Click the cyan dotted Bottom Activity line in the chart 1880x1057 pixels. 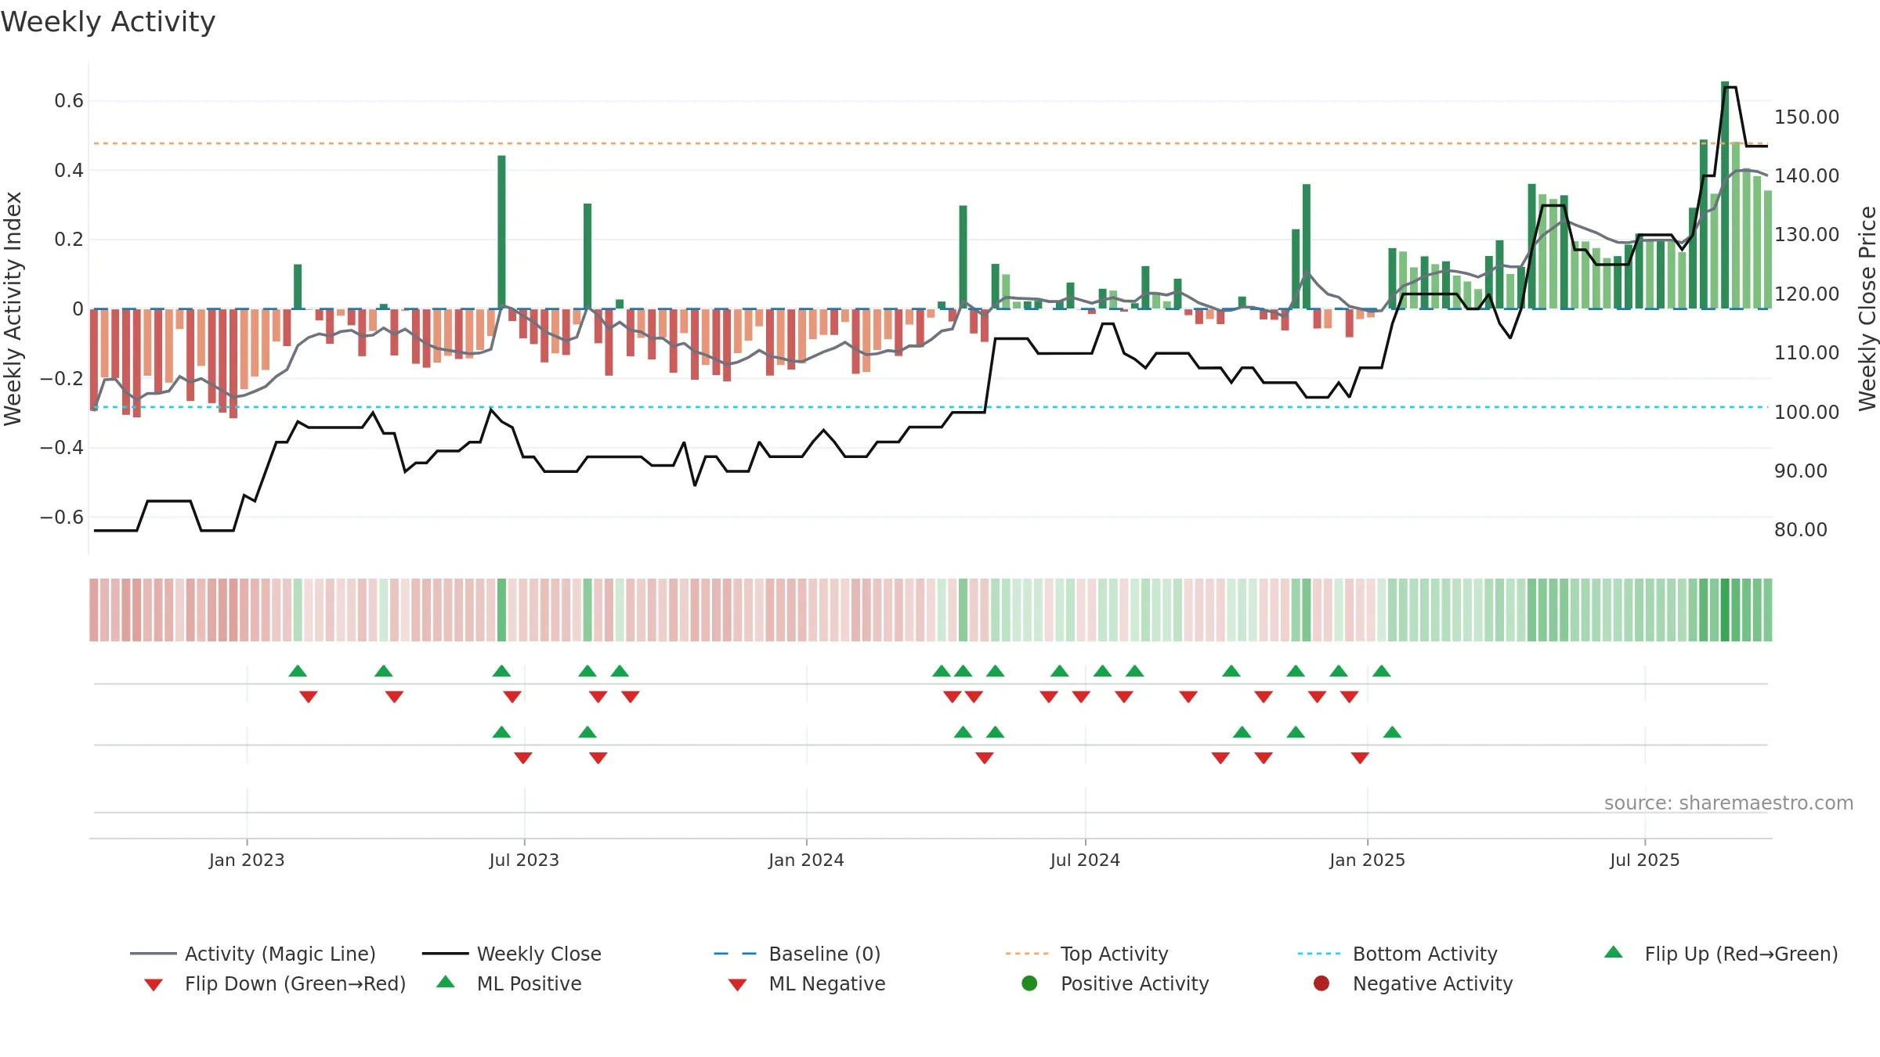click(929, 407)
